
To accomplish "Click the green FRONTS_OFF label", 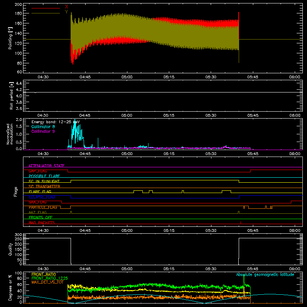I will click(x=41, y=218).
